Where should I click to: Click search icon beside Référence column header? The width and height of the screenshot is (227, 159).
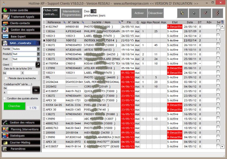tap(64, 22)
